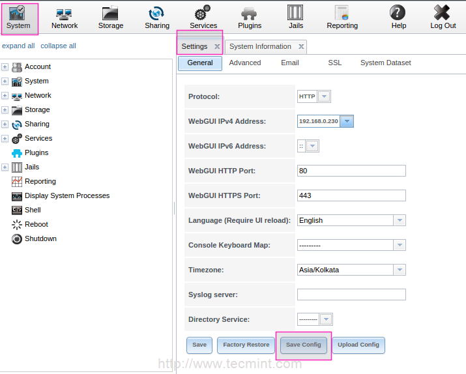Open the Language dropdown
This screenshot has height=374, width=466.
pos(400,220)
